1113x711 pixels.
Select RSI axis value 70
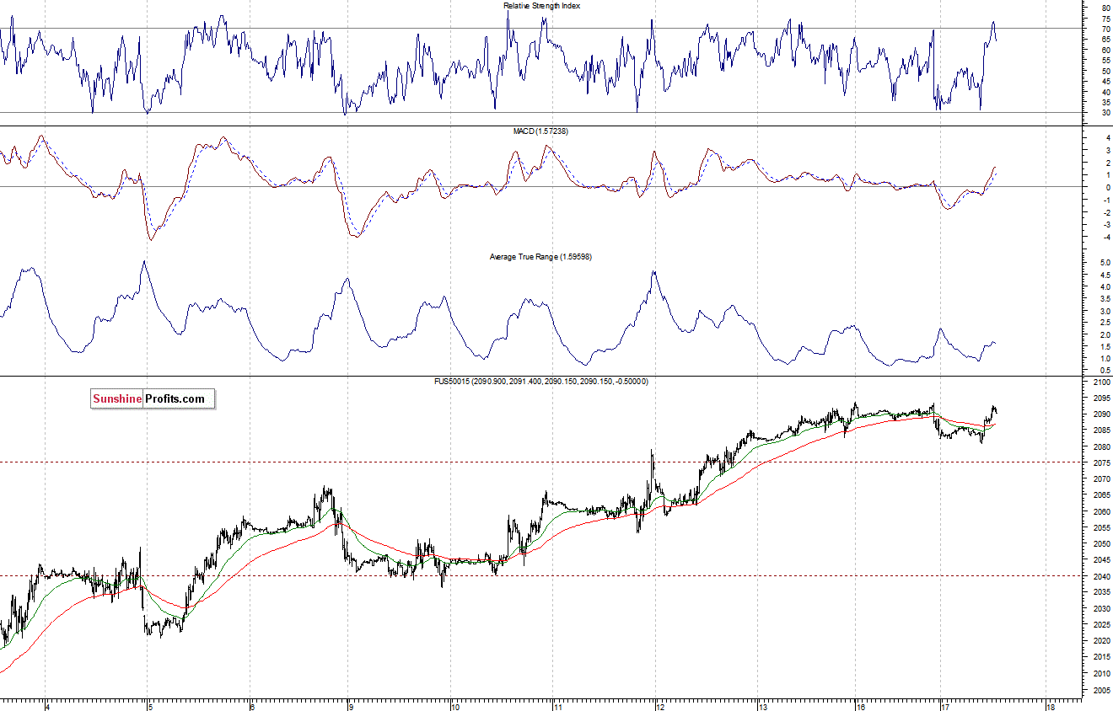point(1105,29)
